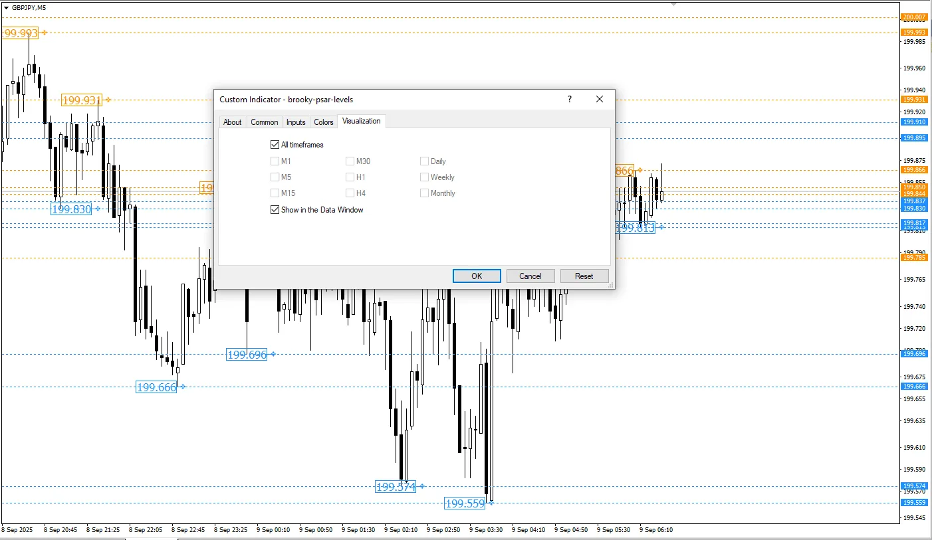
Task: Toggle the Weekly timeframe checkbox
Action: (x=424, y=177)
